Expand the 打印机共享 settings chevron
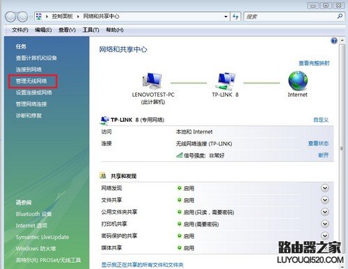This screenshot has height=269, width=348. click(x=325, y=224)
